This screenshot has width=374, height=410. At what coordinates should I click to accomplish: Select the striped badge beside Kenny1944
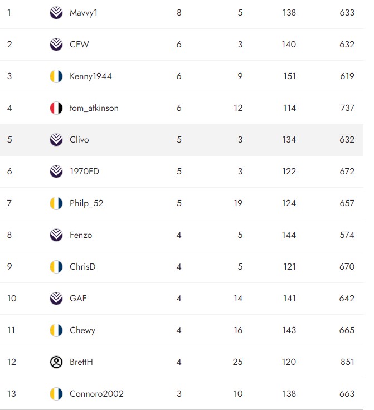tap(56, 76)
